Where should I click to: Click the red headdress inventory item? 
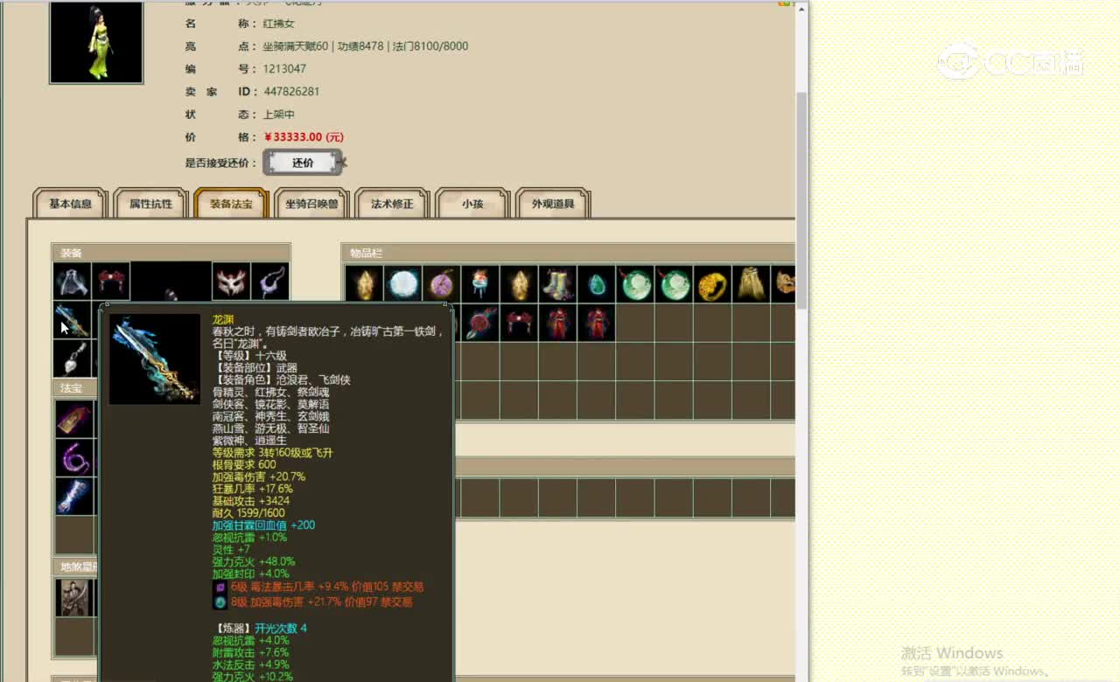pos(518,323)
